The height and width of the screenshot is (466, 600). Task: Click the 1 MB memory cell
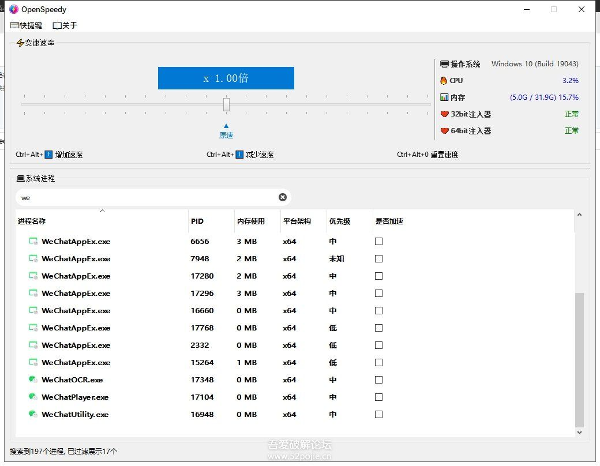tap(246, 362)
